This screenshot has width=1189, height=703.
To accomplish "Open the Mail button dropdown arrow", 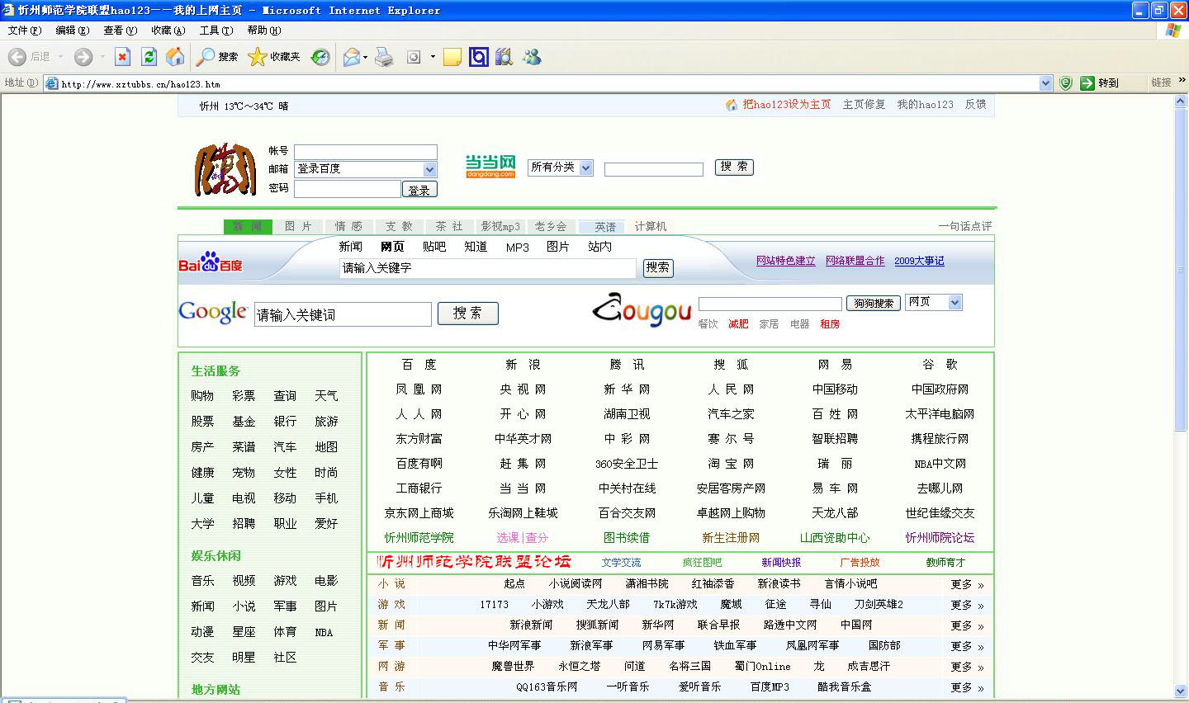I will coord(366,57).
